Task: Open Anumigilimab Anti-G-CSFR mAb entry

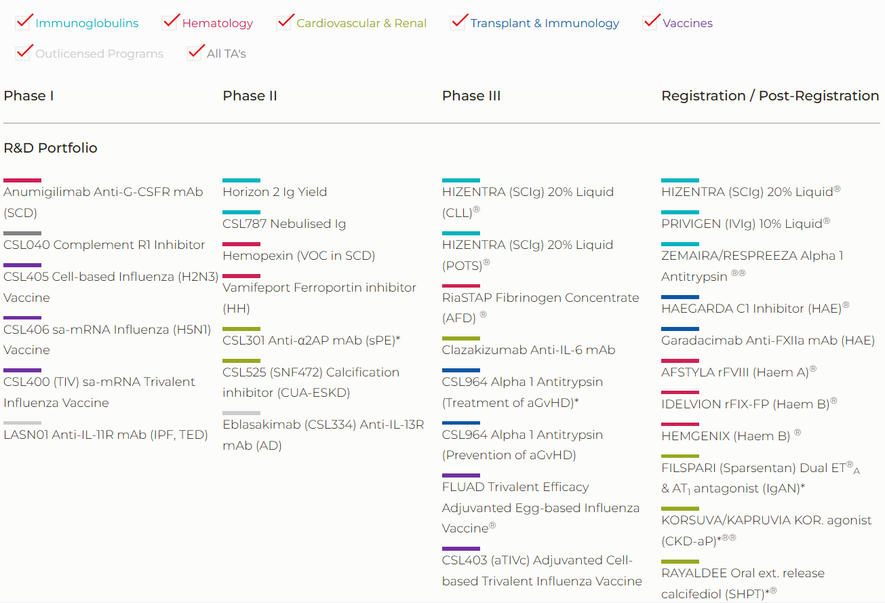Action: tap(103, 192)
